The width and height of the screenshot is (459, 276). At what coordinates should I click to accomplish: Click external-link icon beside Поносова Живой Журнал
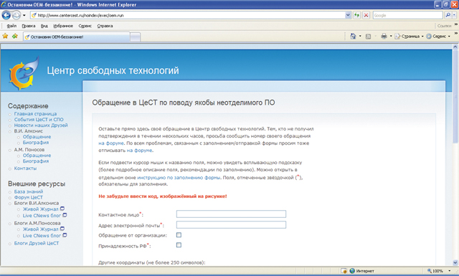pos(62,229)
